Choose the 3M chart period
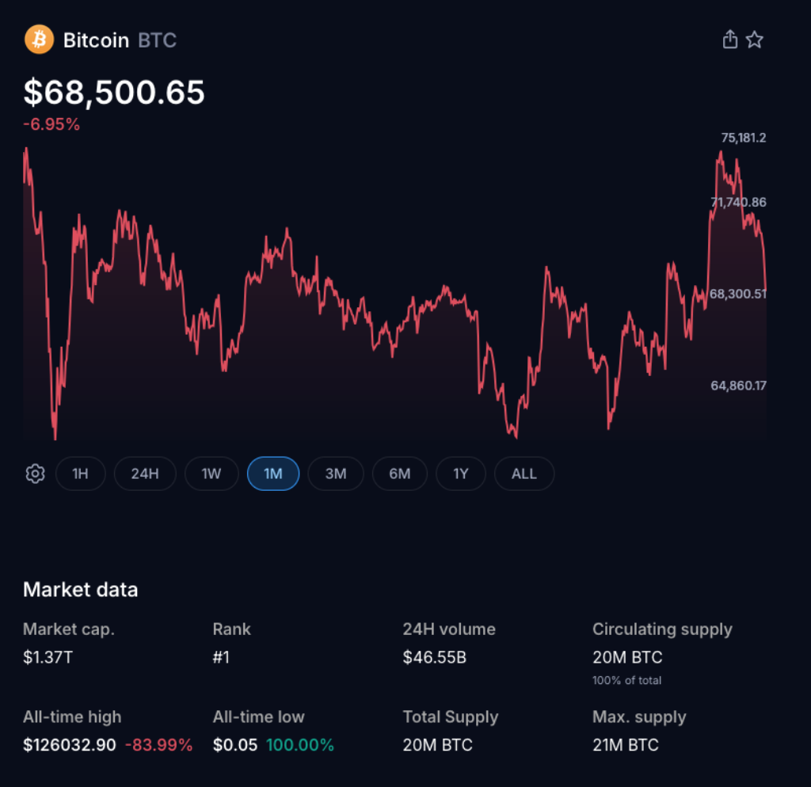 (x=336, y=473)
